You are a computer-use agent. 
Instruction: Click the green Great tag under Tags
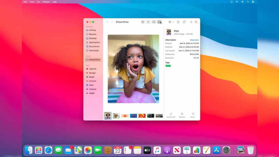(168, 66)
